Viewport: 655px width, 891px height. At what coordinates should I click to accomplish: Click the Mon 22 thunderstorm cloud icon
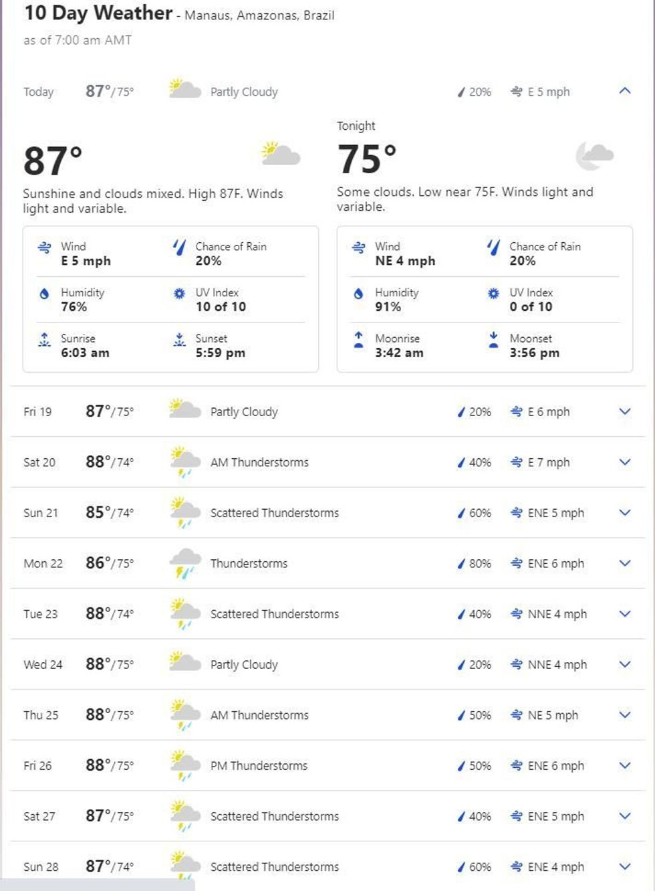(184, 563)
